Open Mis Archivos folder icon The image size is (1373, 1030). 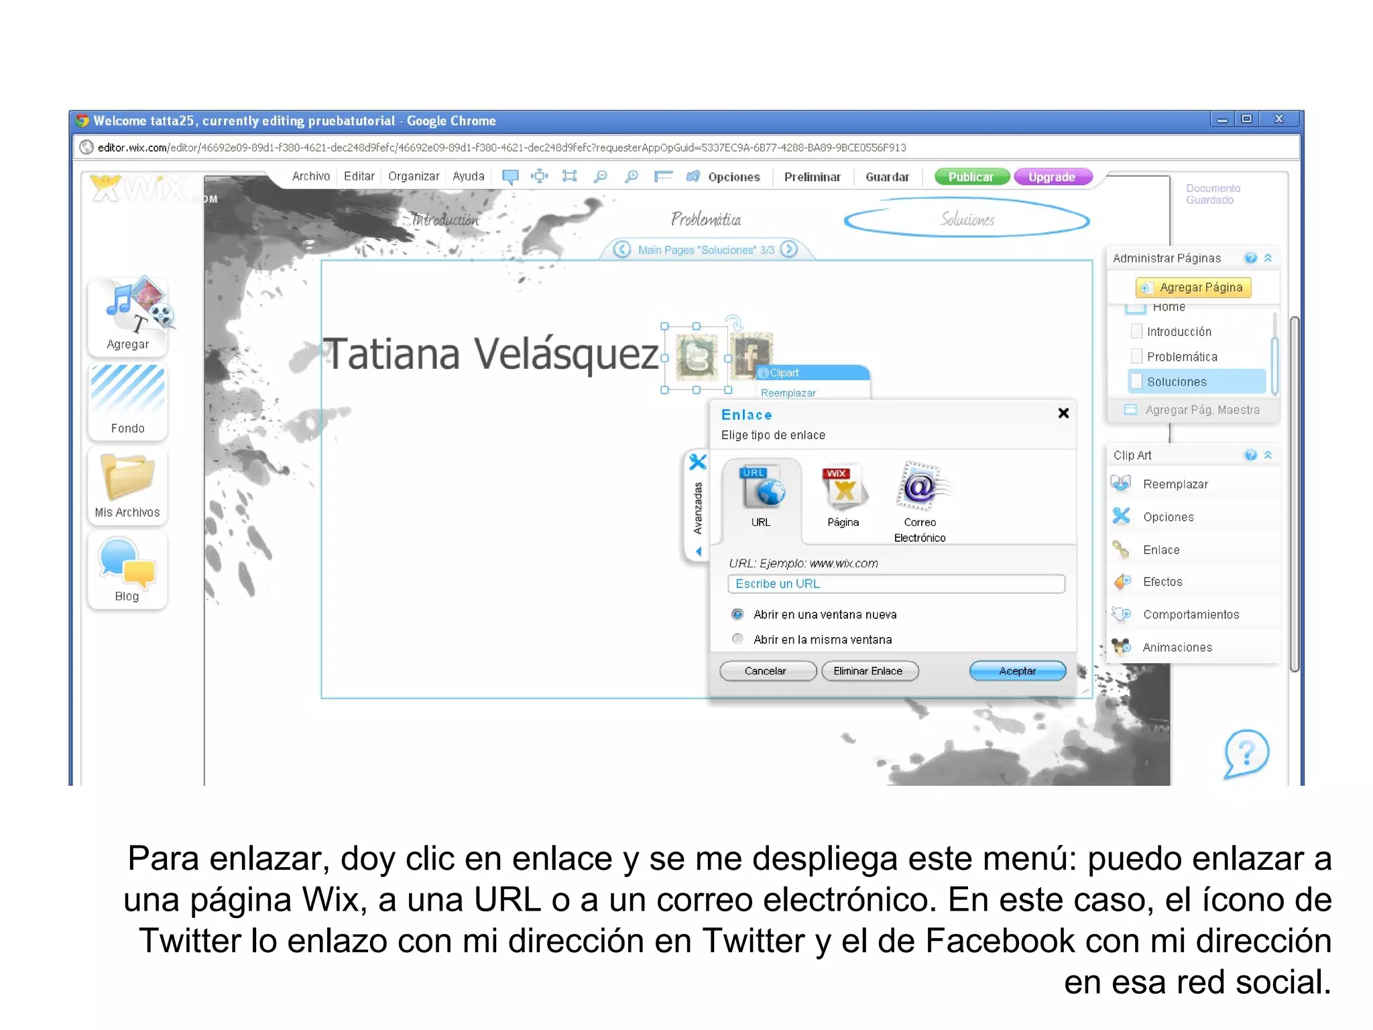(x=127, y=485)
